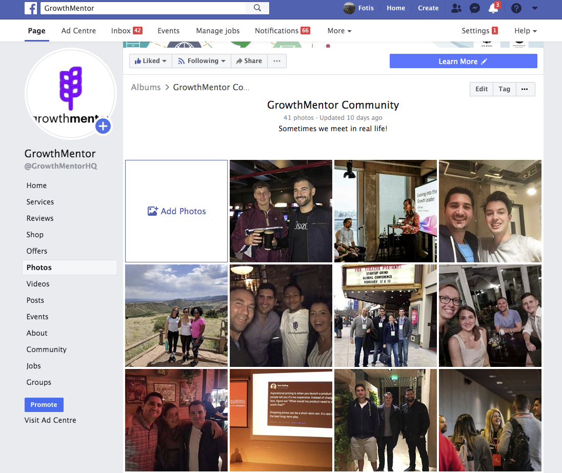Open conference crowd photo with blonde woman
Screen dimensions: 562x473
tap(490, 420)
